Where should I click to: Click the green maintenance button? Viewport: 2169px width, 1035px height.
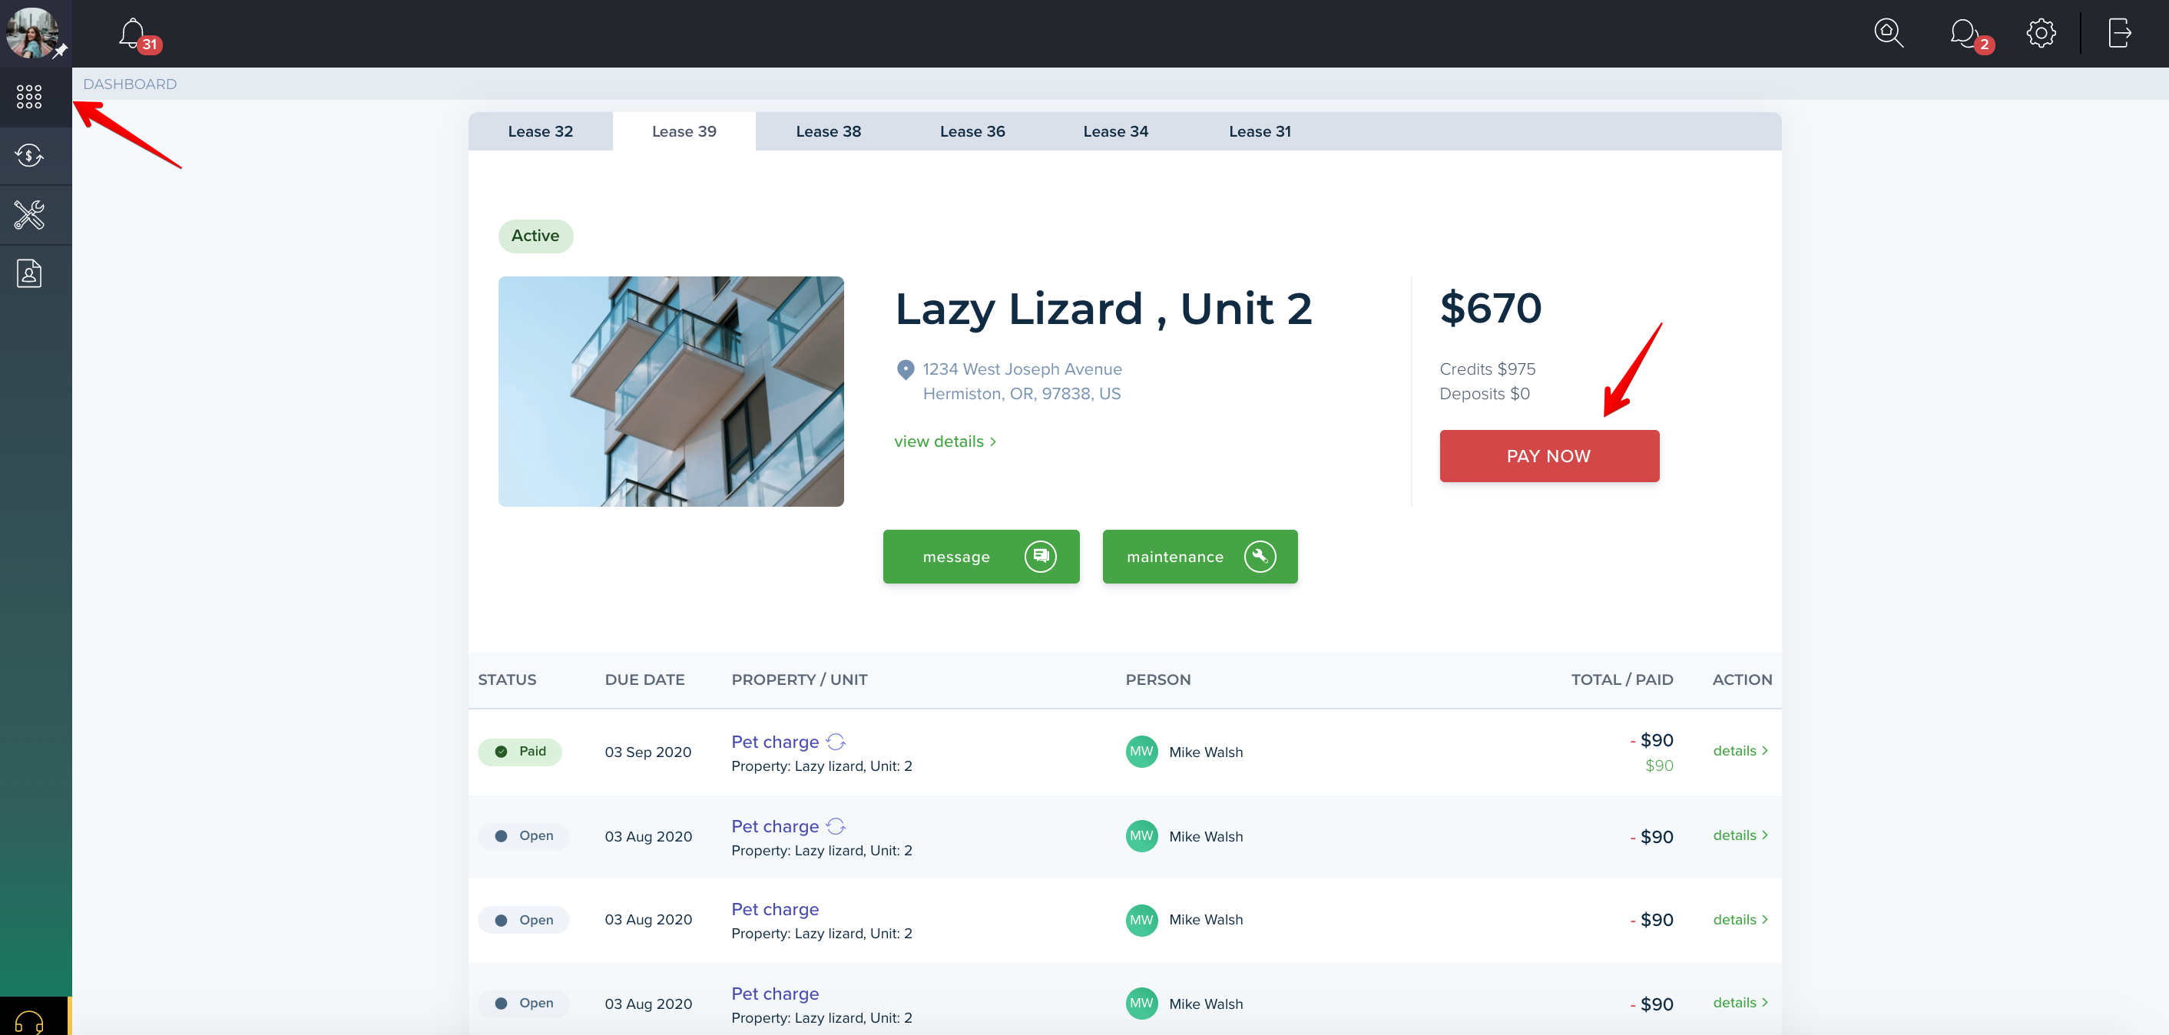(x=1199, y=556)
